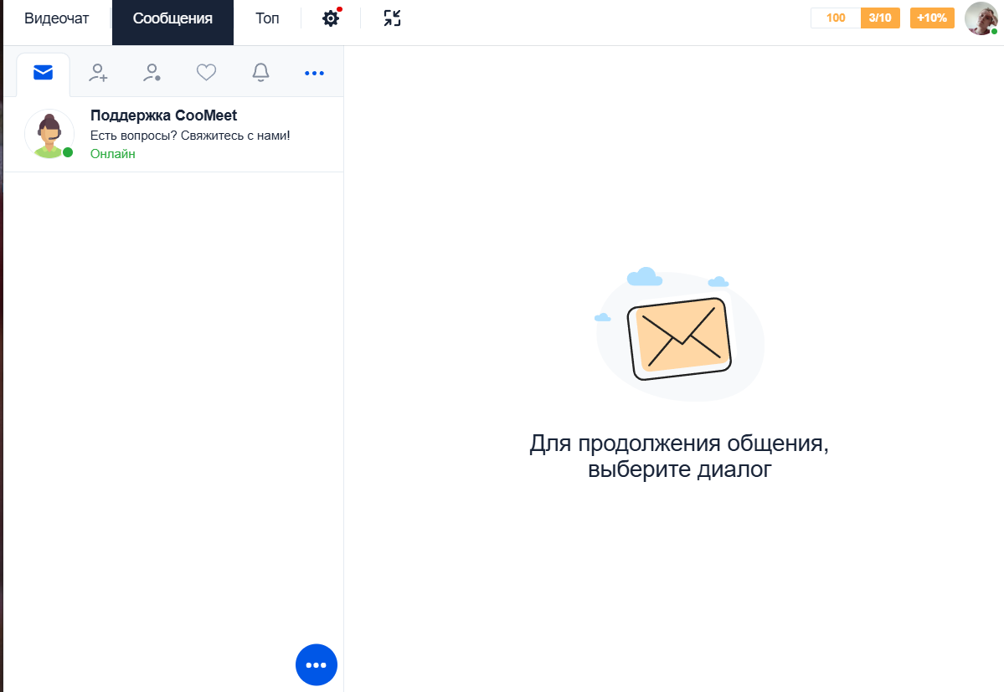
Task: Click the support agent avatar image
Action: (x=49, y=134)
